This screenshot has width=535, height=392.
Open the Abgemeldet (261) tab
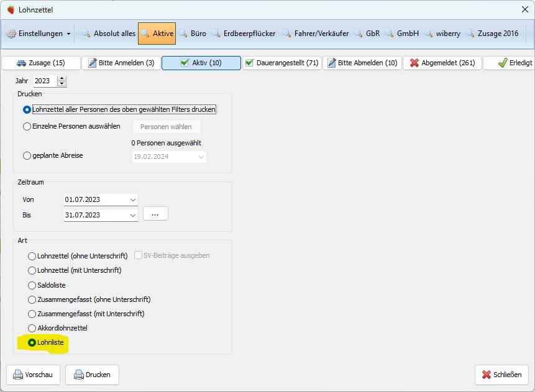(442, 63)
